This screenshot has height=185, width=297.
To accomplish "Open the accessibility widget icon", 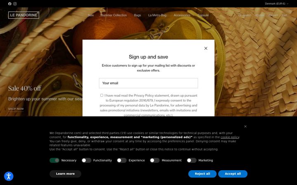I will (x=9, y=176).
